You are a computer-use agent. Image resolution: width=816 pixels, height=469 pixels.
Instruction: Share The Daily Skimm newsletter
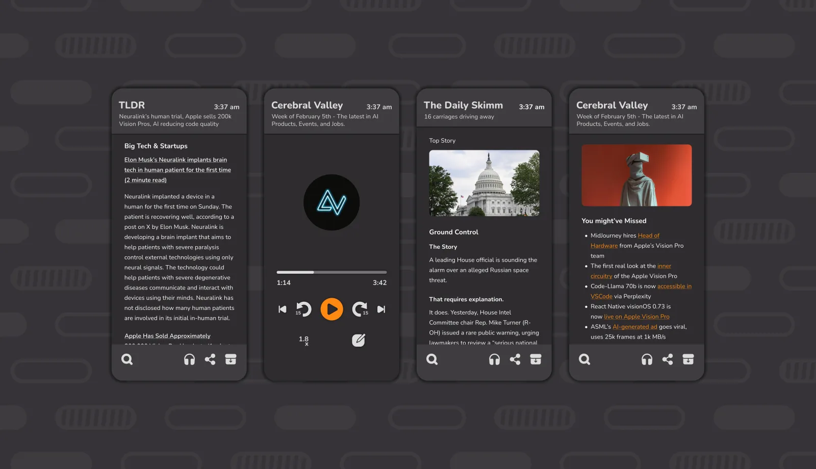click(x=515, y=359)
